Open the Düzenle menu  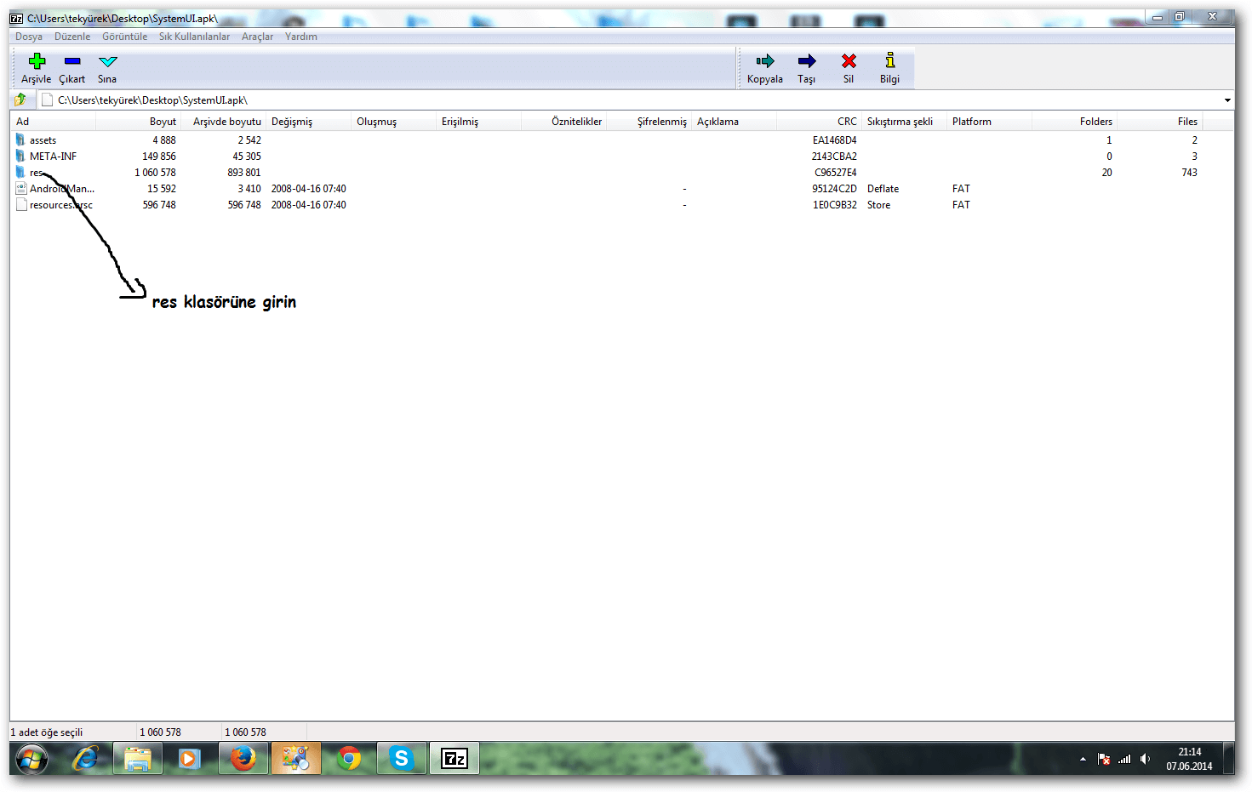tap(72, 37)
